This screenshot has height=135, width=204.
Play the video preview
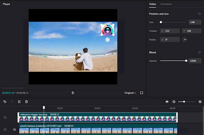click(73, 93)
